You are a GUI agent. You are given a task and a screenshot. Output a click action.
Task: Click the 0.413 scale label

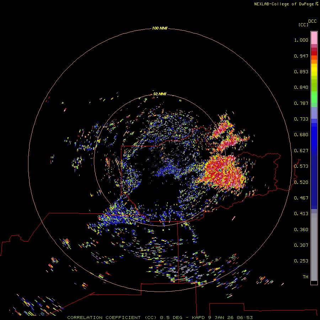(x=301, y=214)
